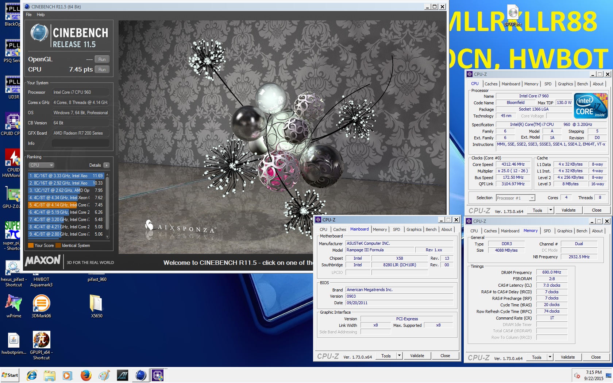Switch to Cinebench via the taskbar icon
613x383 pixels.
[x=140, y=375]
